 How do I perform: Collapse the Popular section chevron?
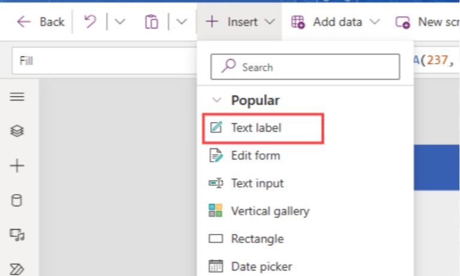[217, 101]
